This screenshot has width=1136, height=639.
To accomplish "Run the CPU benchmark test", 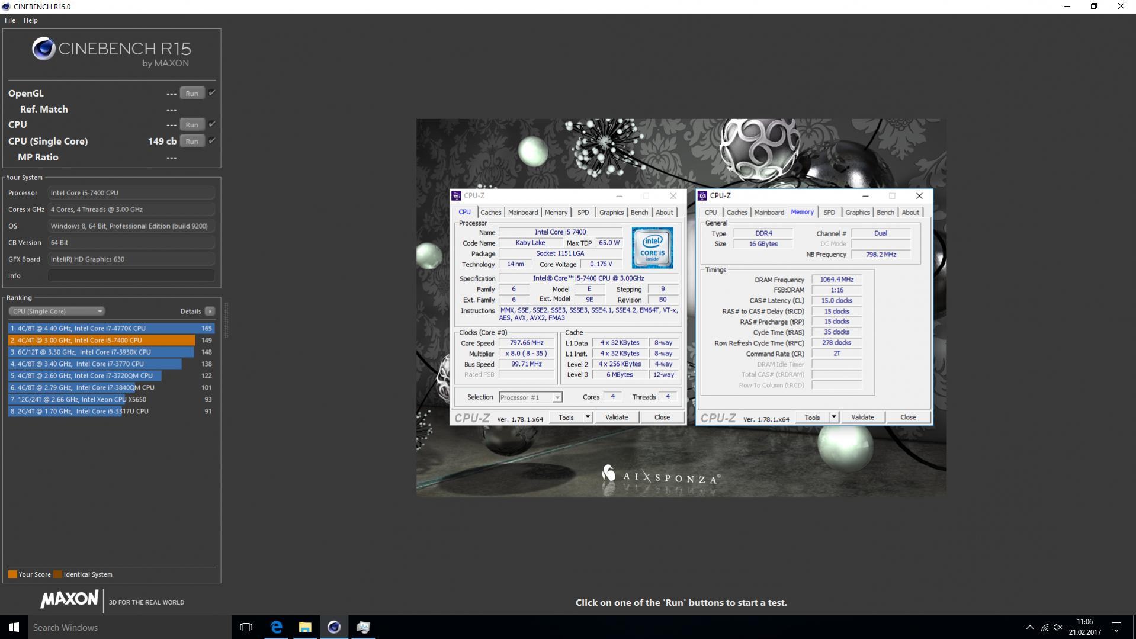I will pos(192,125).
